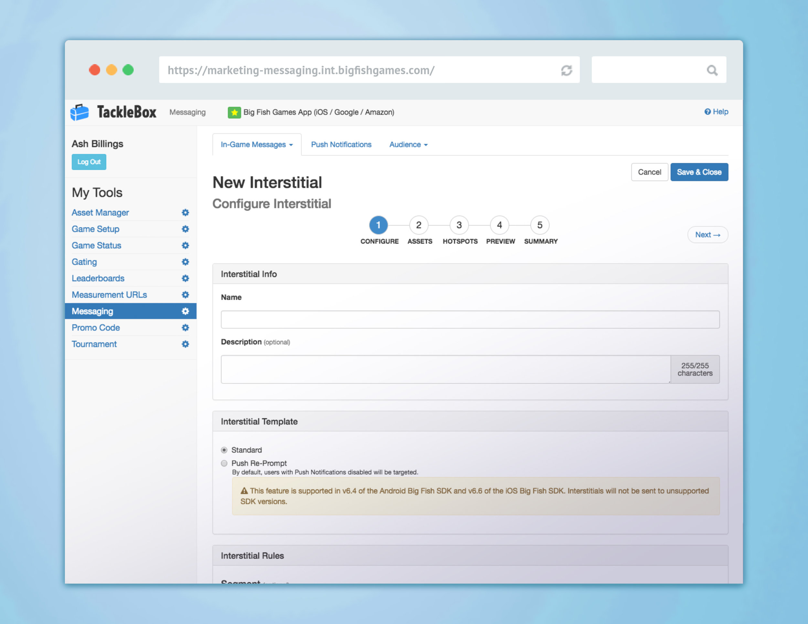Viewport: 808px width, 624px height.
Task: Jump to step 2 Assets circle
Action: [x=419, y=225]
